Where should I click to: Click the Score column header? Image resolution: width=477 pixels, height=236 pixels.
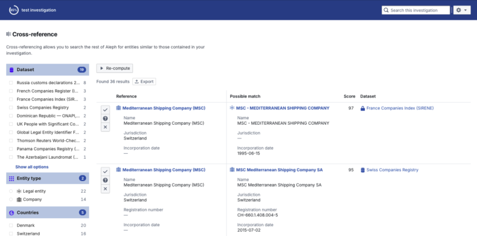point(350,96)
